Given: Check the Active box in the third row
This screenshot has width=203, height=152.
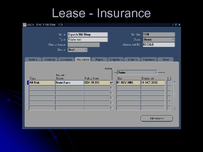Looking at the screenshot, I should (112, 93).
